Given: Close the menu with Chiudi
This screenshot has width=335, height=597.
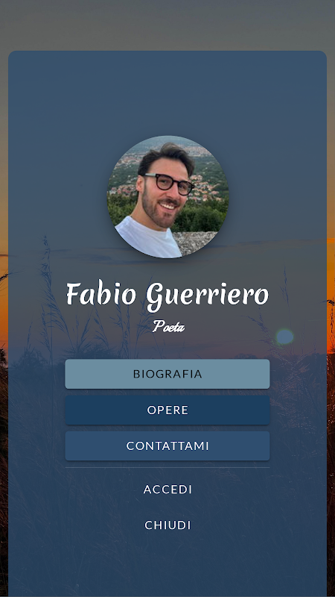Looking at the screenshot, I should coord(167,525).
